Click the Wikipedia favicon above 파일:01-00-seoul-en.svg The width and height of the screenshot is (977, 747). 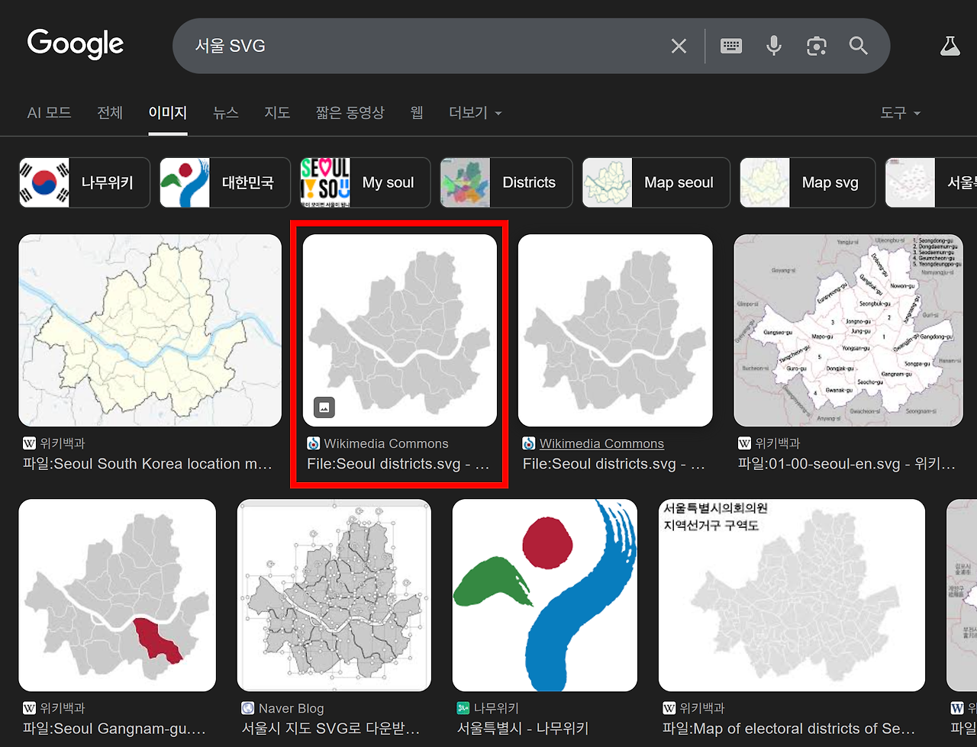coord(744,443)
